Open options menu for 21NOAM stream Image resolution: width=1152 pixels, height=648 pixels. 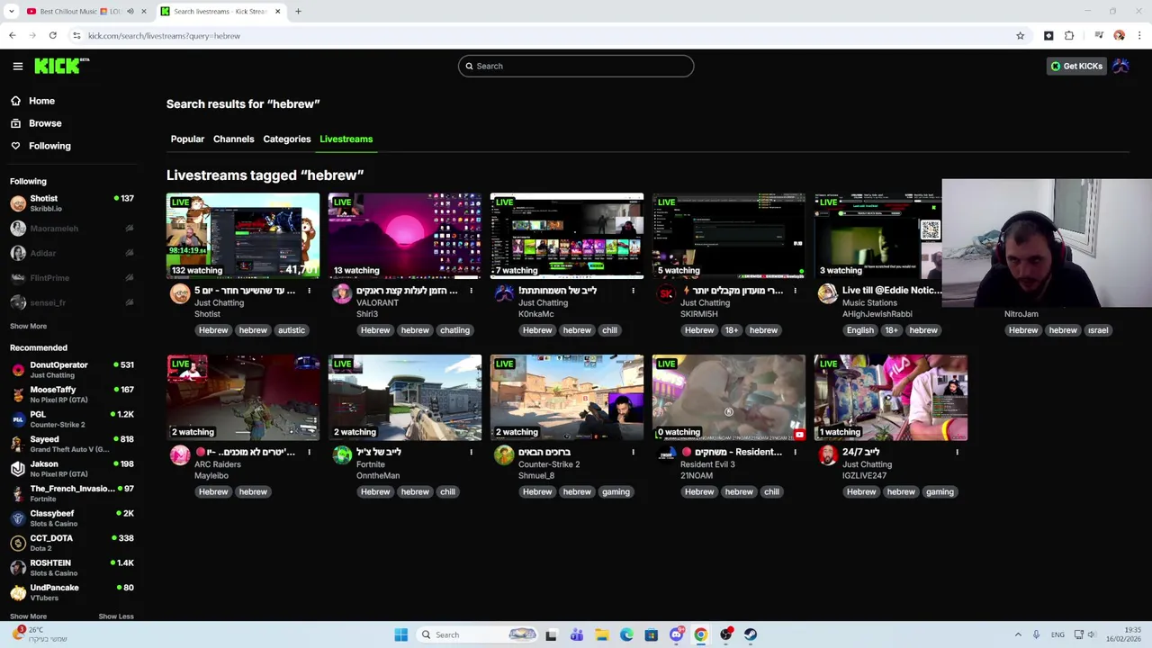[795, 452]
